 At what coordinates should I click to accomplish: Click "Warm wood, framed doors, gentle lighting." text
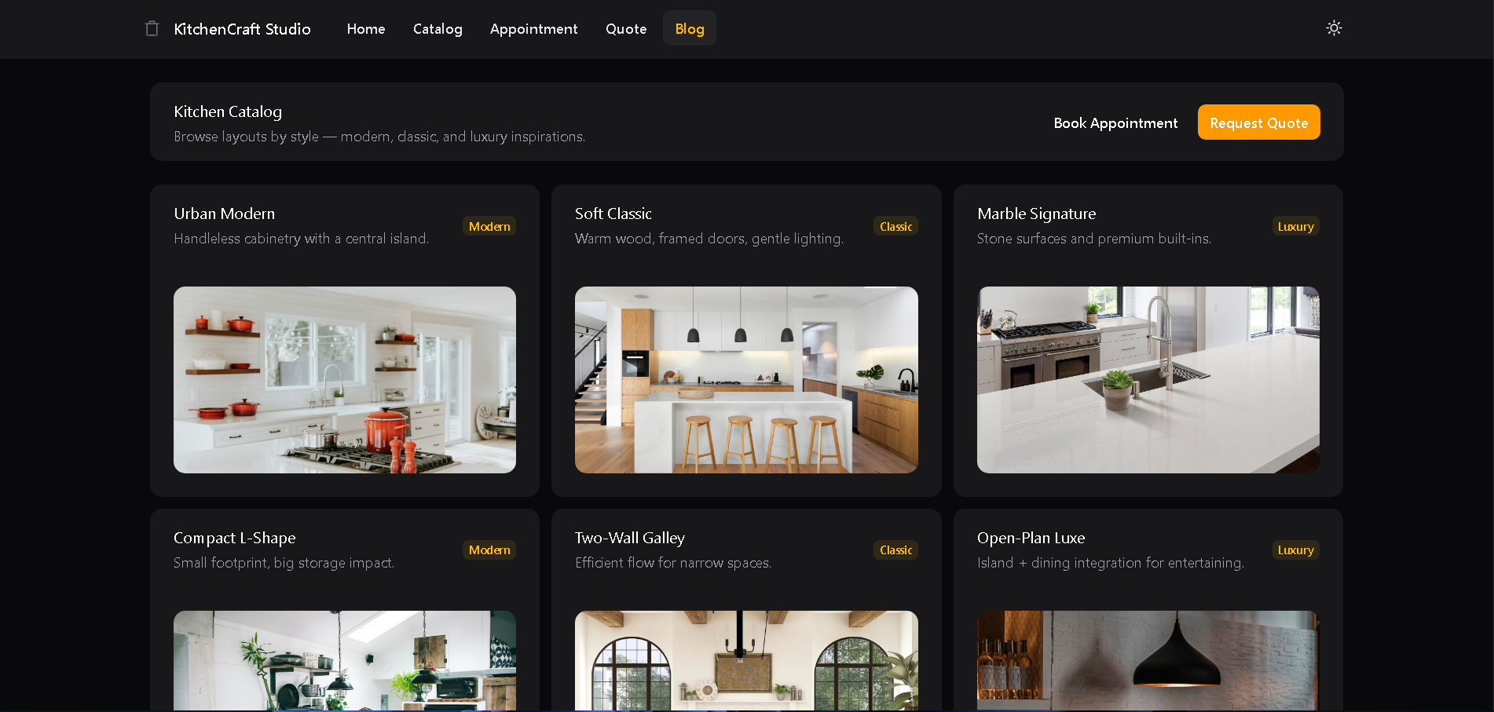click(709, 239)
